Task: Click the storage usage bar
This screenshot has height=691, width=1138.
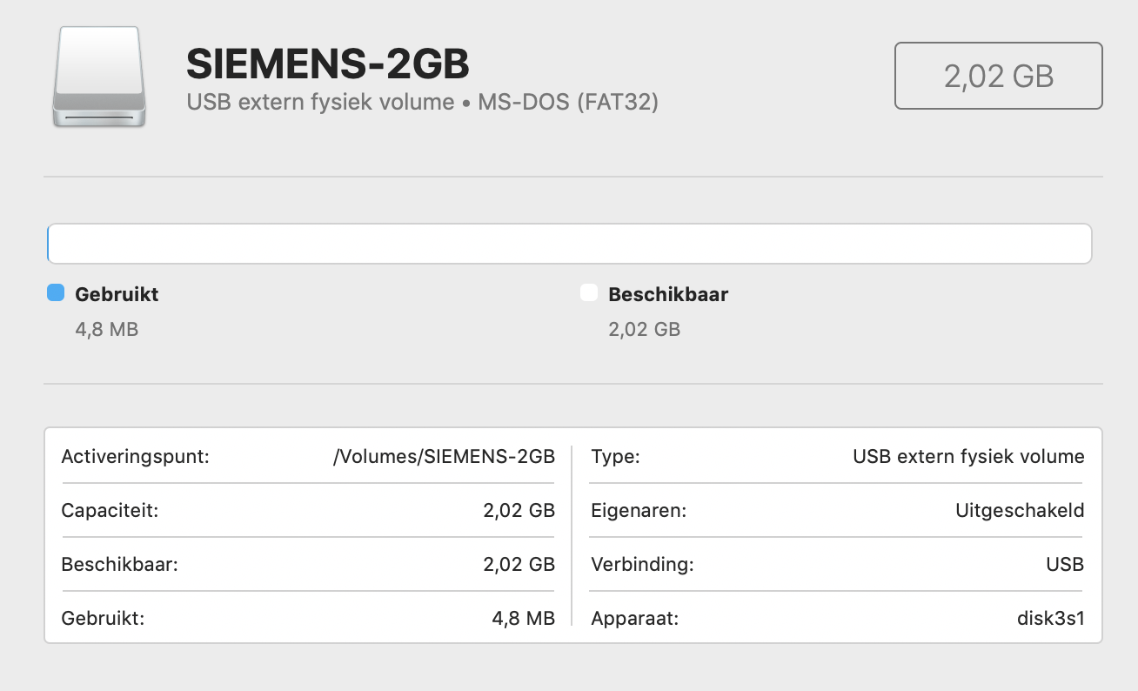Action: click(569, 244)
